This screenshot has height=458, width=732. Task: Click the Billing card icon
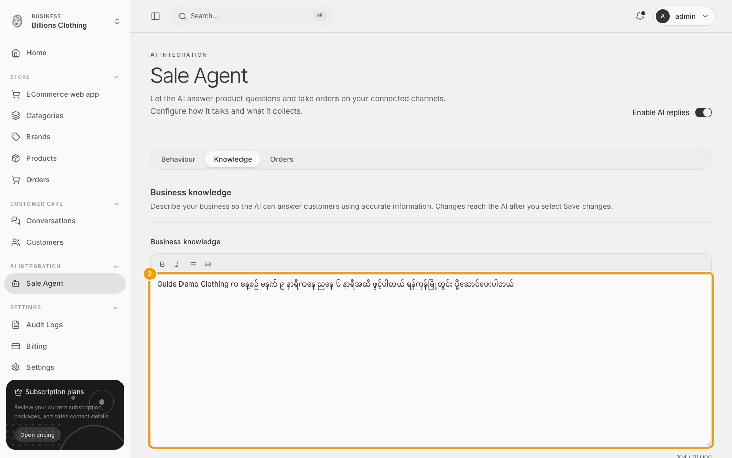tap(16, 346)
